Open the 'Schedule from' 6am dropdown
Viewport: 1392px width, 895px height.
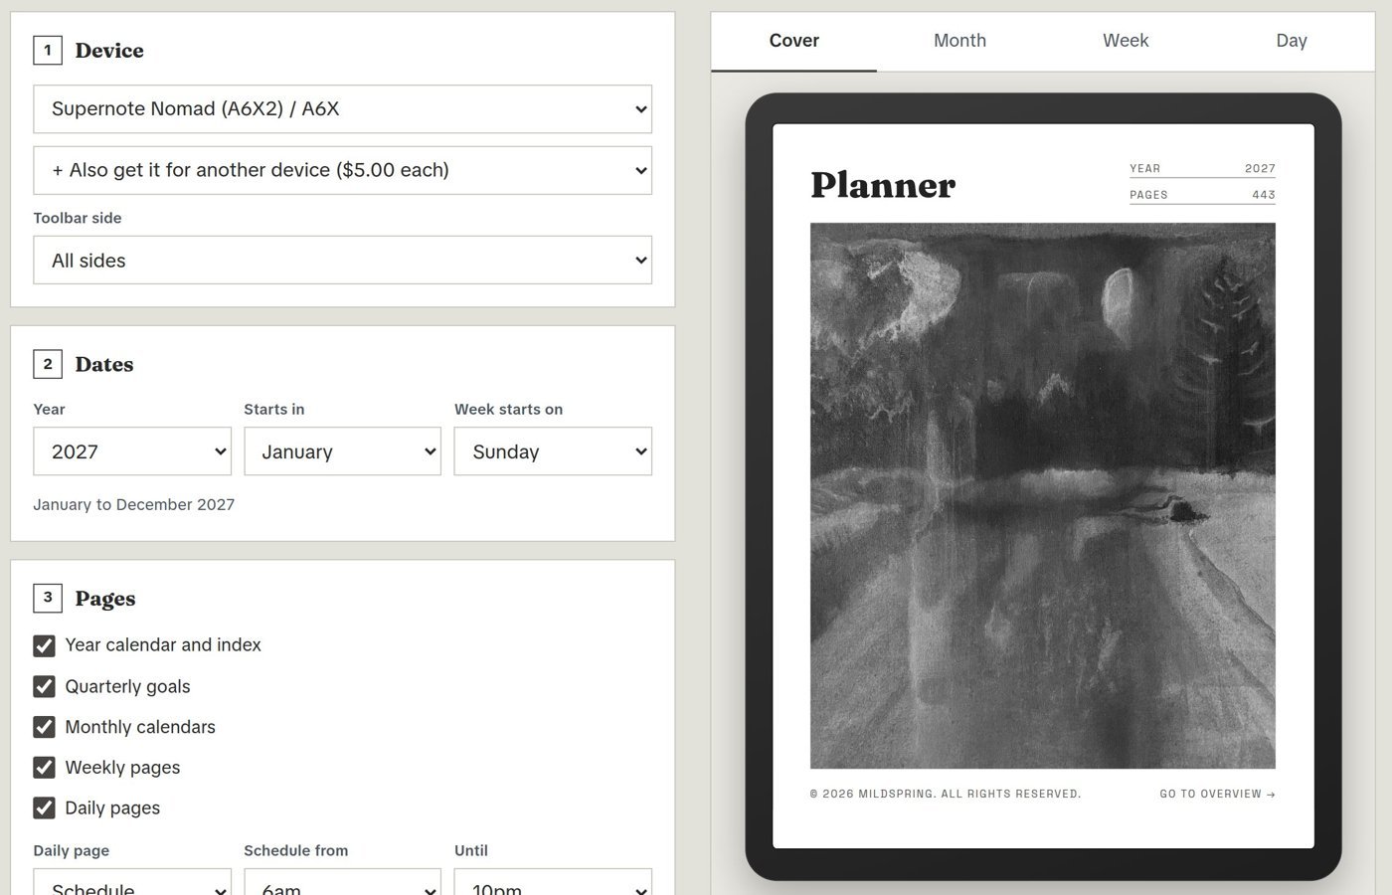coord(342,883)
